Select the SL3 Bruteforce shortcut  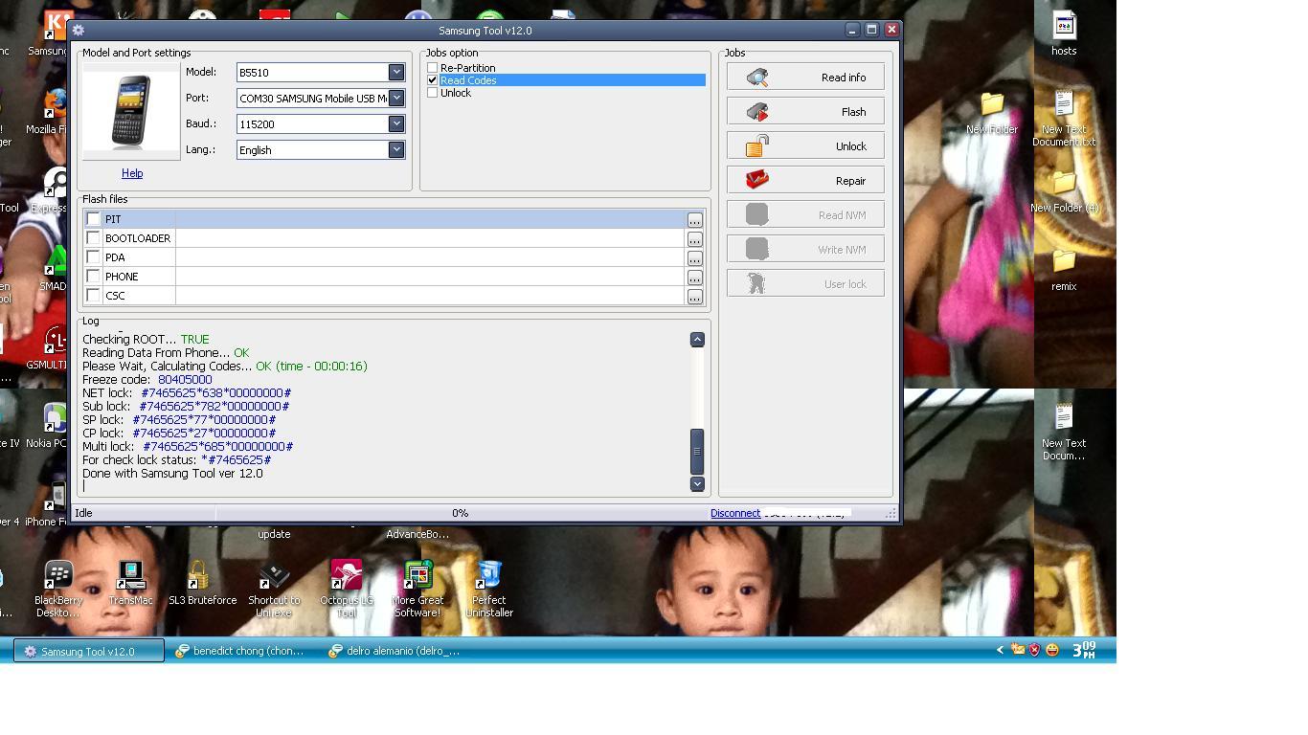pos(202,584)
